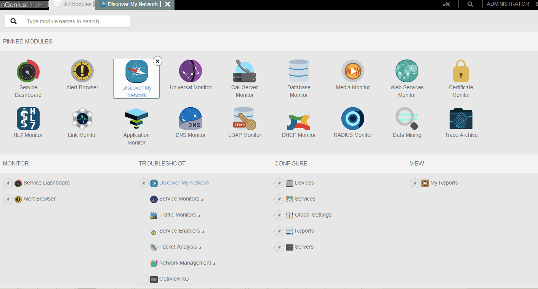Toggle the pin next to My Reports

[x=415, y=183]
